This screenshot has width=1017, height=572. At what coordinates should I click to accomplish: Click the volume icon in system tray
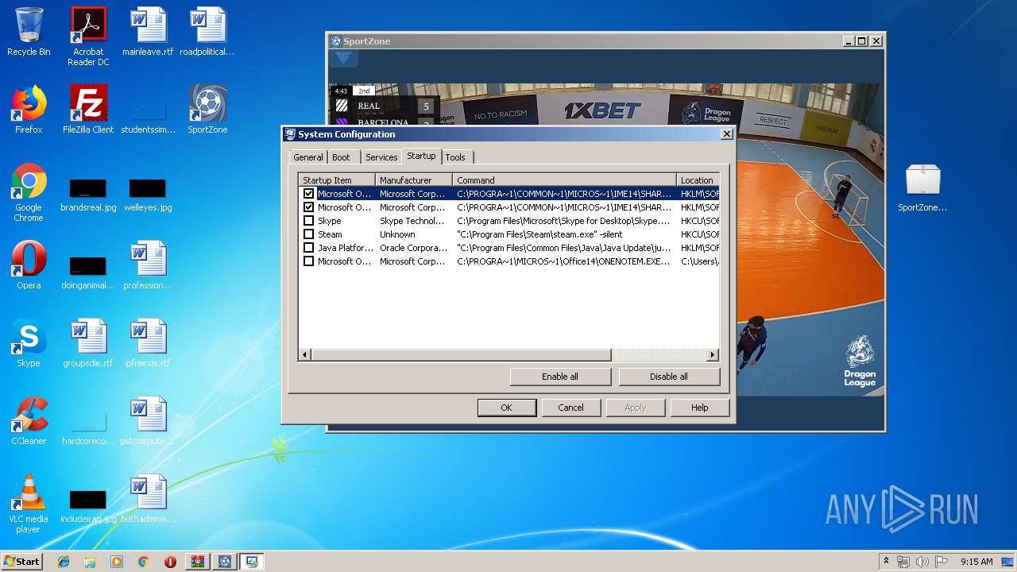pyautogui.click(x=922, y=562)
